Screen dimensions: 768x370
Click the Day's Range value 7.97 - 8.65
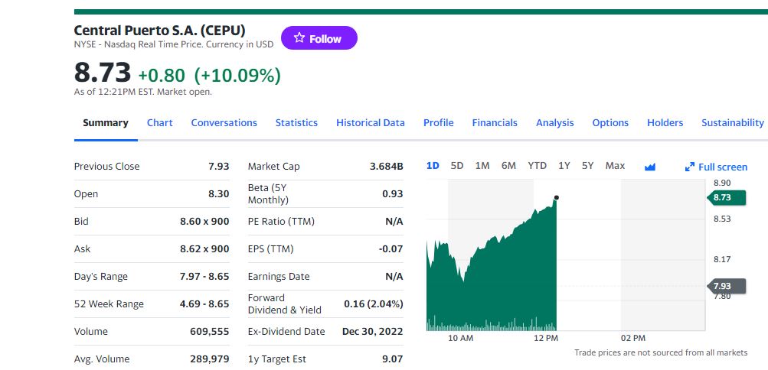pyautogui.click(x=204, y=276)
